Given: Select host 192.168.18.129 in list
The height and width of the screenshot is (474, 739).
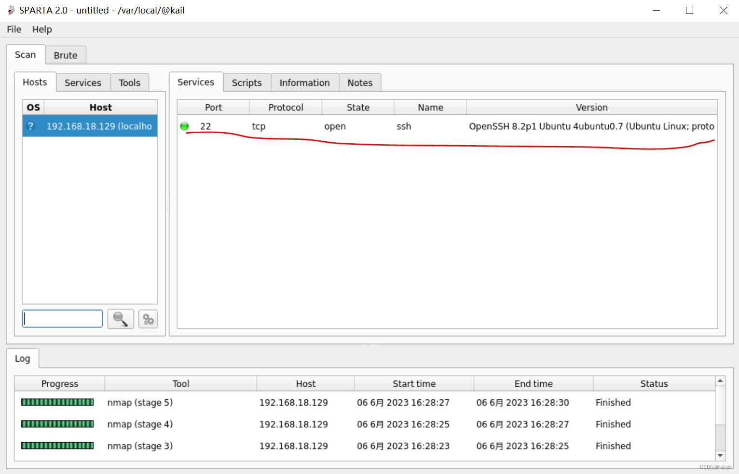Looking at the screenshot, I should pyautogui.click(x=90, y=126).
